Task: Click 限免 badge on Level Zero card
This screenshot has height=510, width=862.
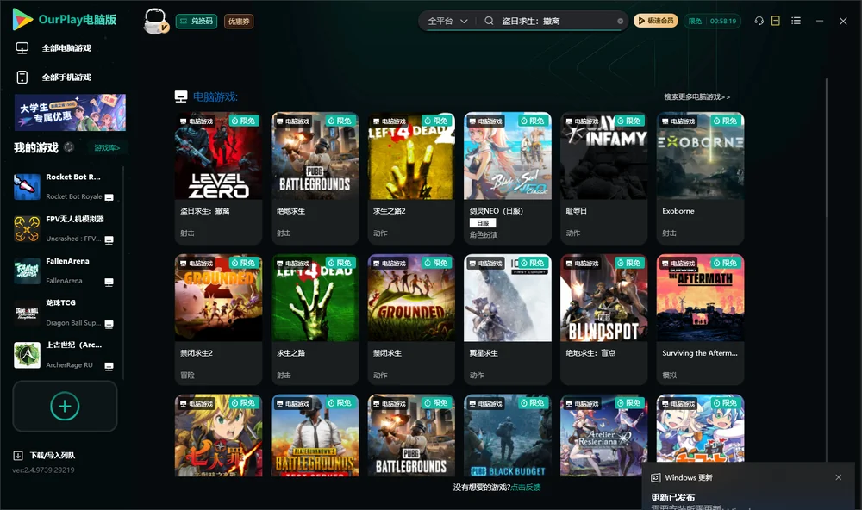Action: coord(244,121)
